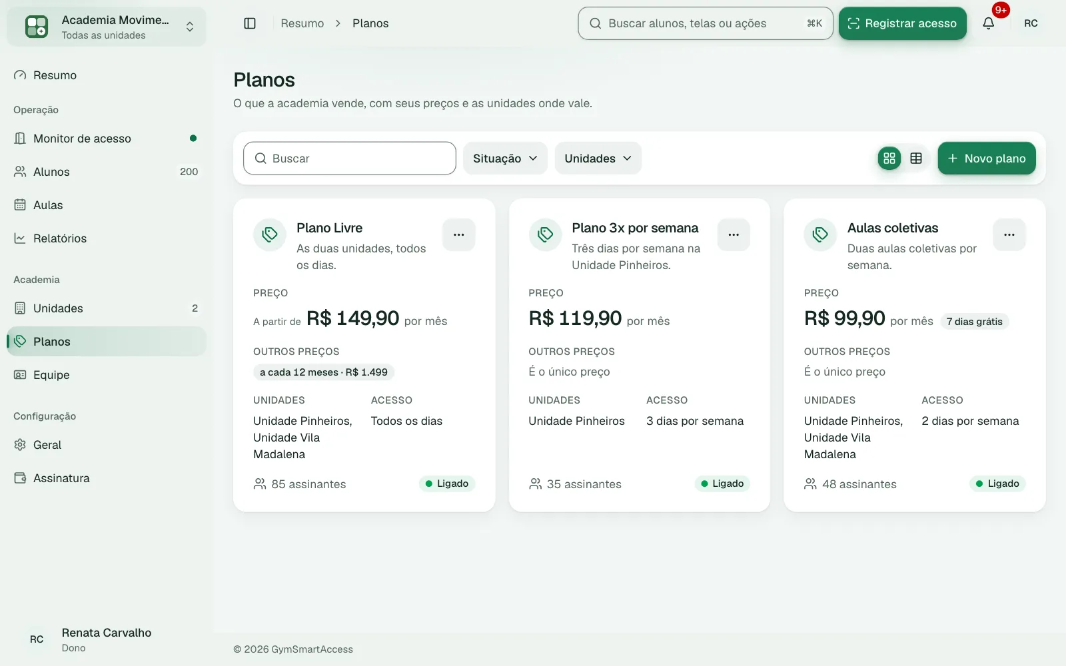The height and width of the screenshot is (666, 1066).
Task: Expand the Unidades filter dropdown
Action: [598, 159]
